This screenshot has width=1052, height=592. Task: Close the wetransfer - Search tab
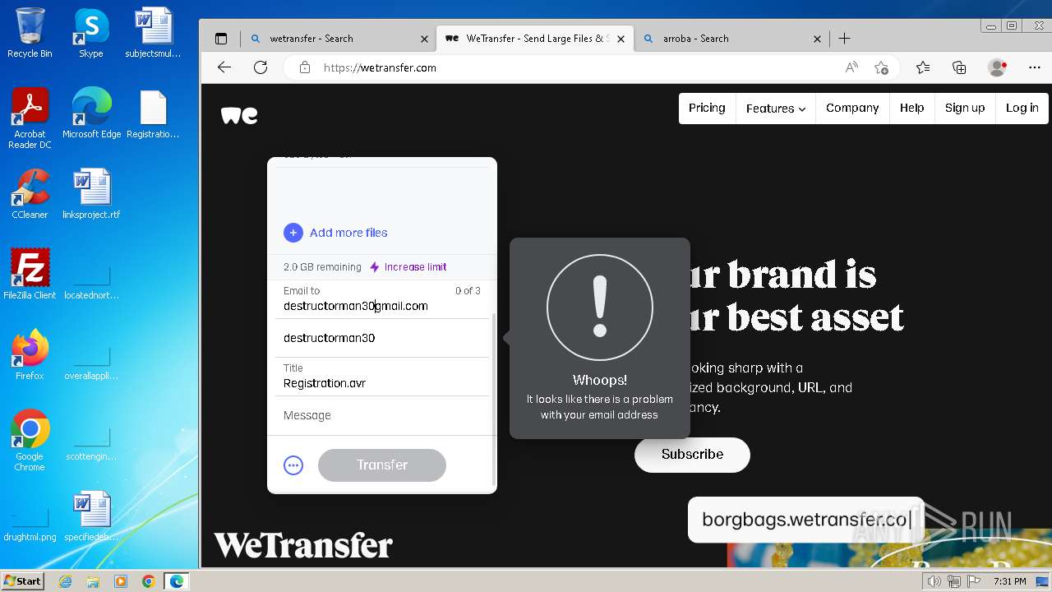click(424, 39)
